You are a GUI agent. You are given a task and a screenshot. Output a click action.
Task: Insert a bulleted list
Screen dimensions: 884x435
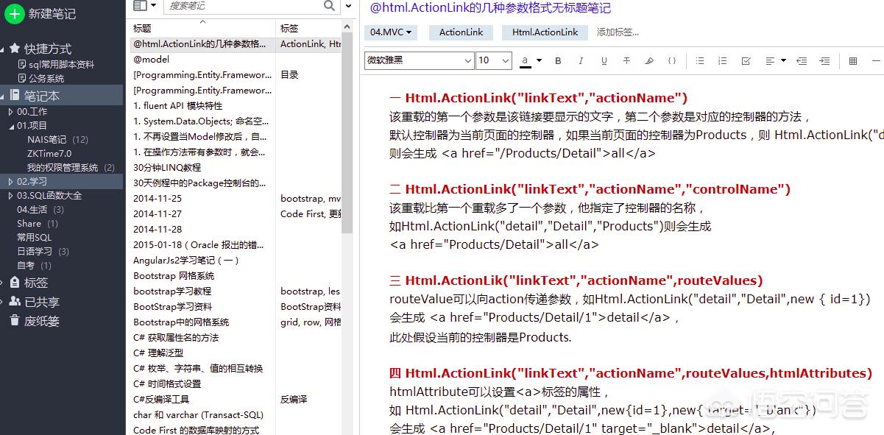pos(700,61)
